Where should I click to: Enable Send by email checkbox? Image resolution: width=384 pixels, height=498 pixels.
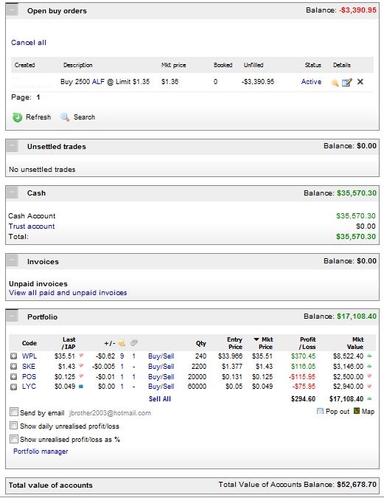click(14, 412)
